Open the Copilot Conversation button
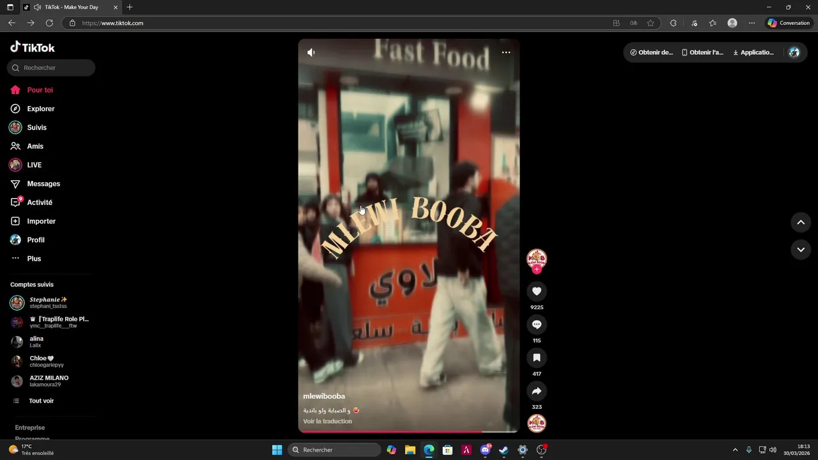The height and width of the screenshot is (460, 818). click(x=789, y=23)
